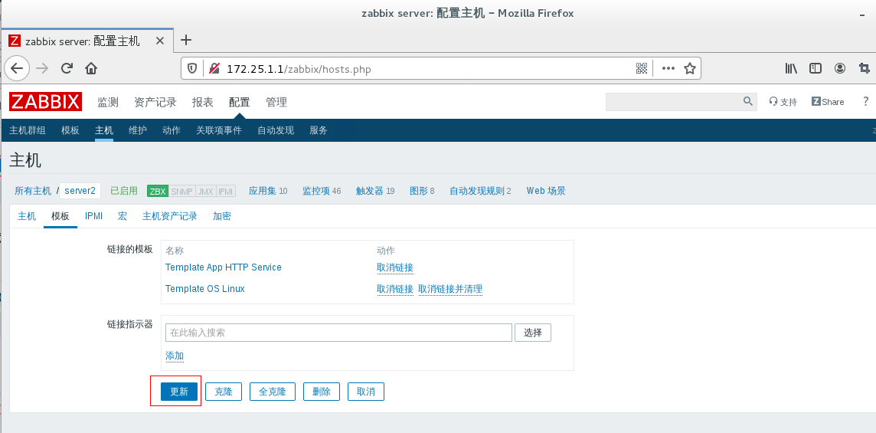Click 取消链接并清理 for Template OS Linux
The image size is (876, 433).
click(450, 289)
